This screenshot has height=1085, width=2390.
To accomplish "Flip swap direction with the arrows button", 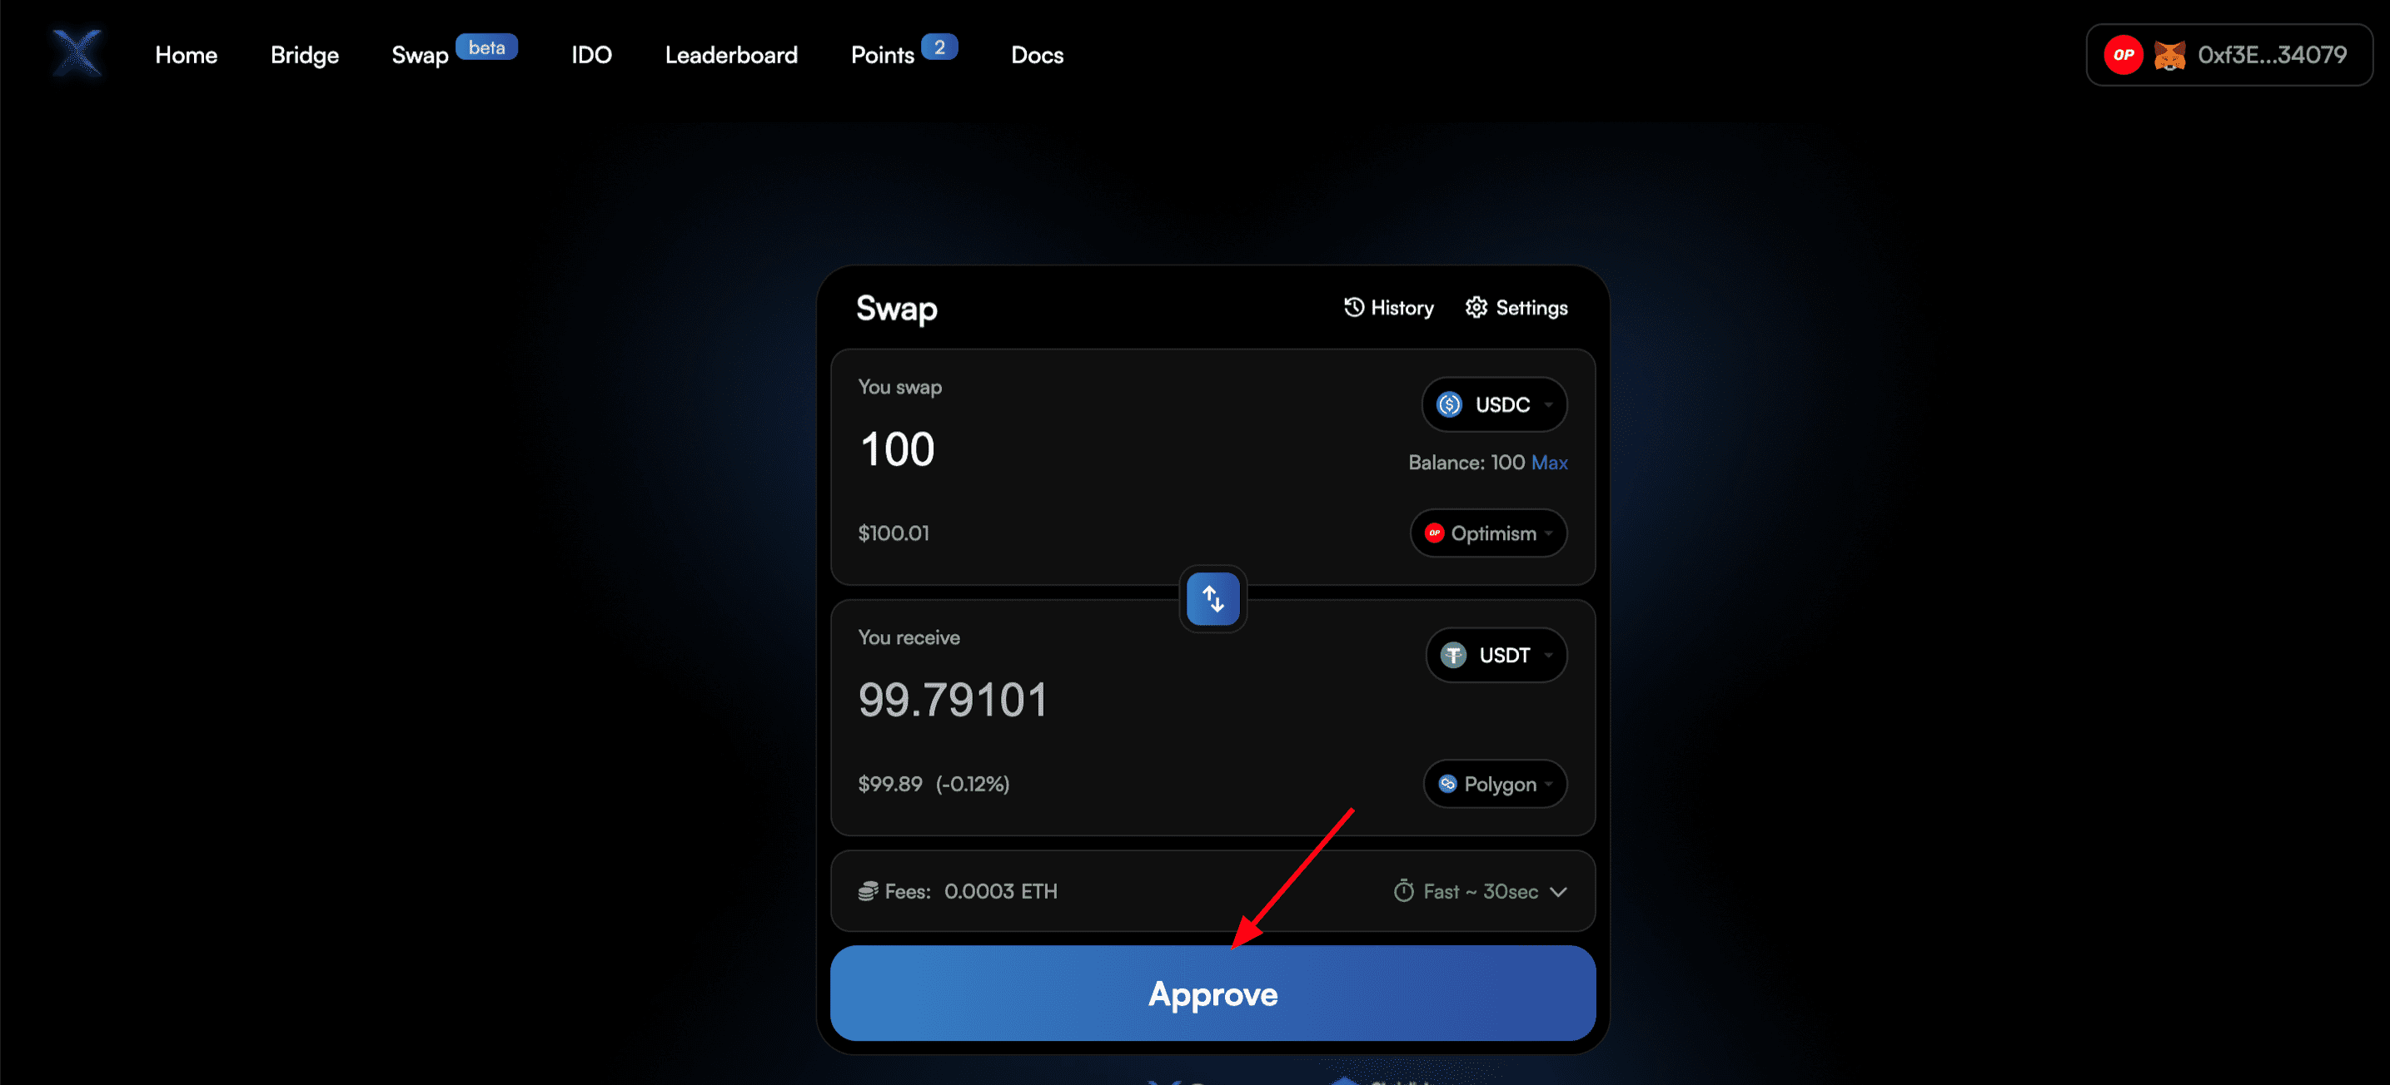I will click(x=1212, y=599).
